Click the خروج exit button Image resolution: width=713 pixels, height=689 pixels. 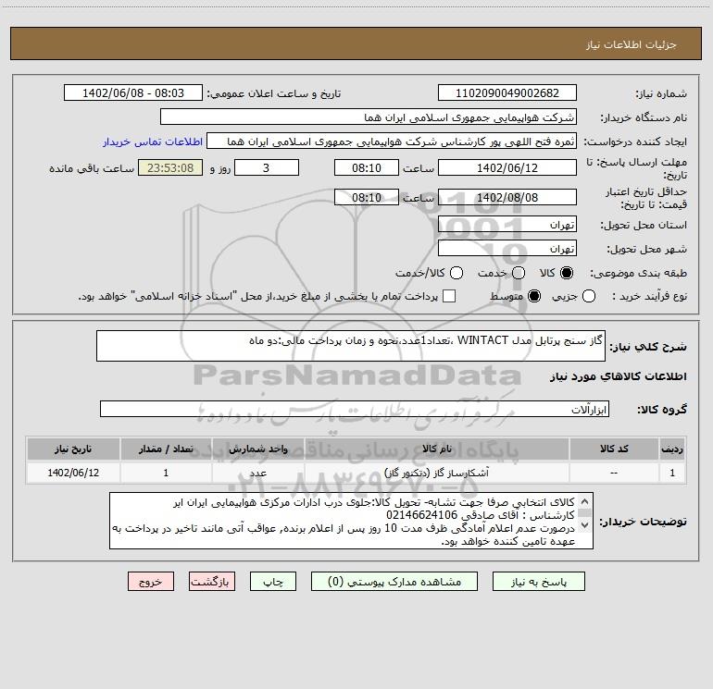click(151, 582)
